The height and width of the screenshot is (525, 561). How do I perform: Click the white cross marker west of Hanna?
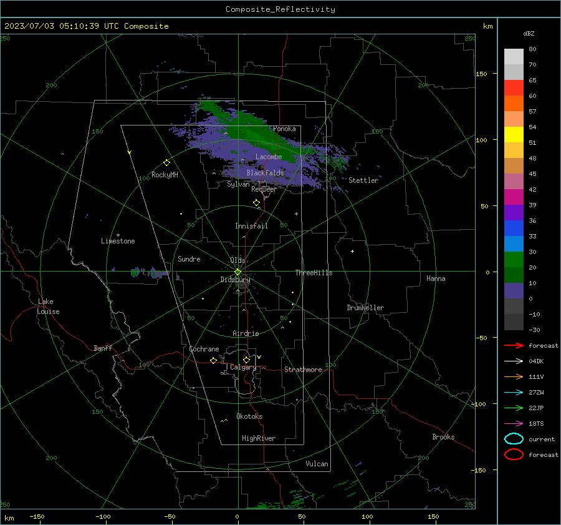pyautogui.click(x=352, y=251)
